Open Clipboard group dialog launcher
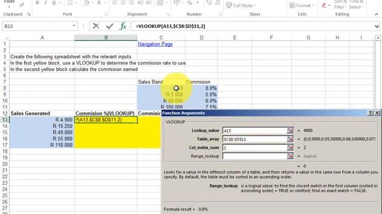Screen dimensions: 382x214 (x=29, y=14)
